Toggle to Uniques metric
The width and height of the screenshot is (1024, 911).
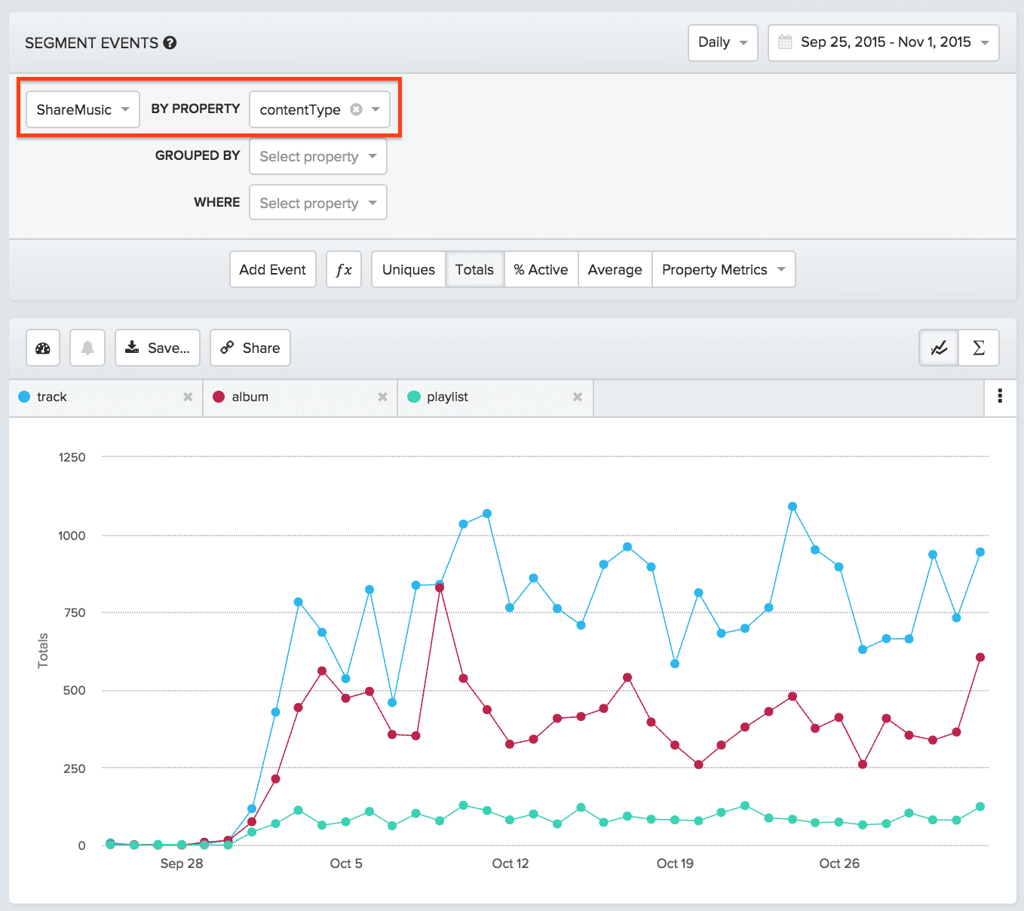tap(407, 269)
